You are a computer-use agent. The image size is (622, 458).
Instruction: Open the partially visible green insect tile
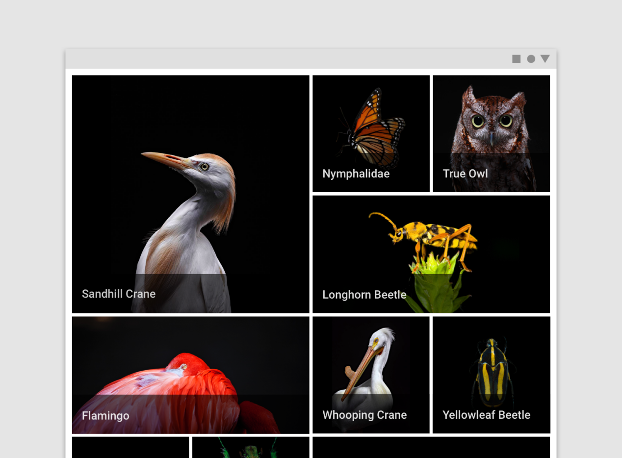pos(251,448)
